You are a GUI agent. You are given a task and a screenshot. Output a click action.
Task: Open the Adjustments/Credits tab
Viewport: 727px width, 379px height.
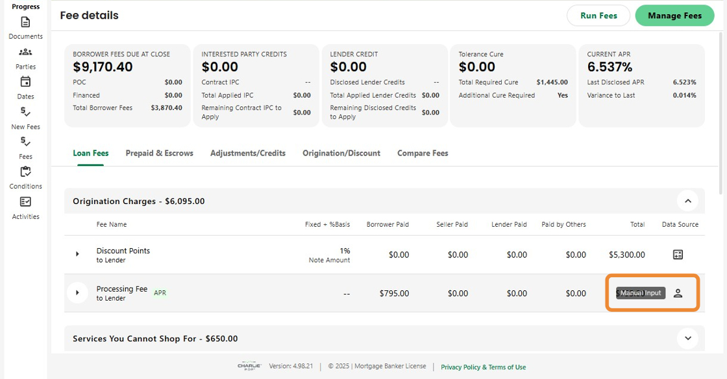[x=248, y=154]
